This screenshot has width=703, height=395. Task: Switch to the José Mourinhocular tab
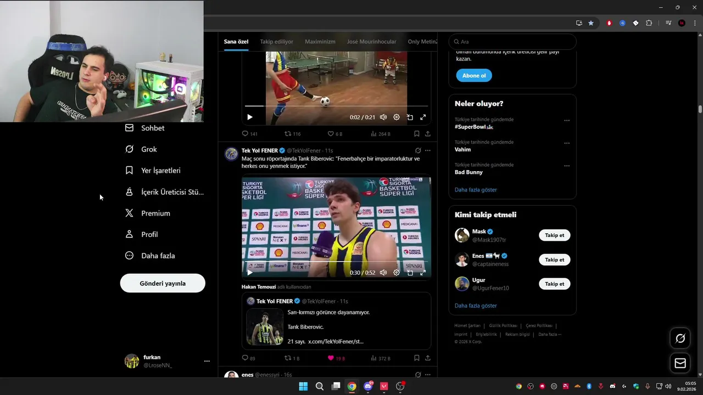coord(371,42)
